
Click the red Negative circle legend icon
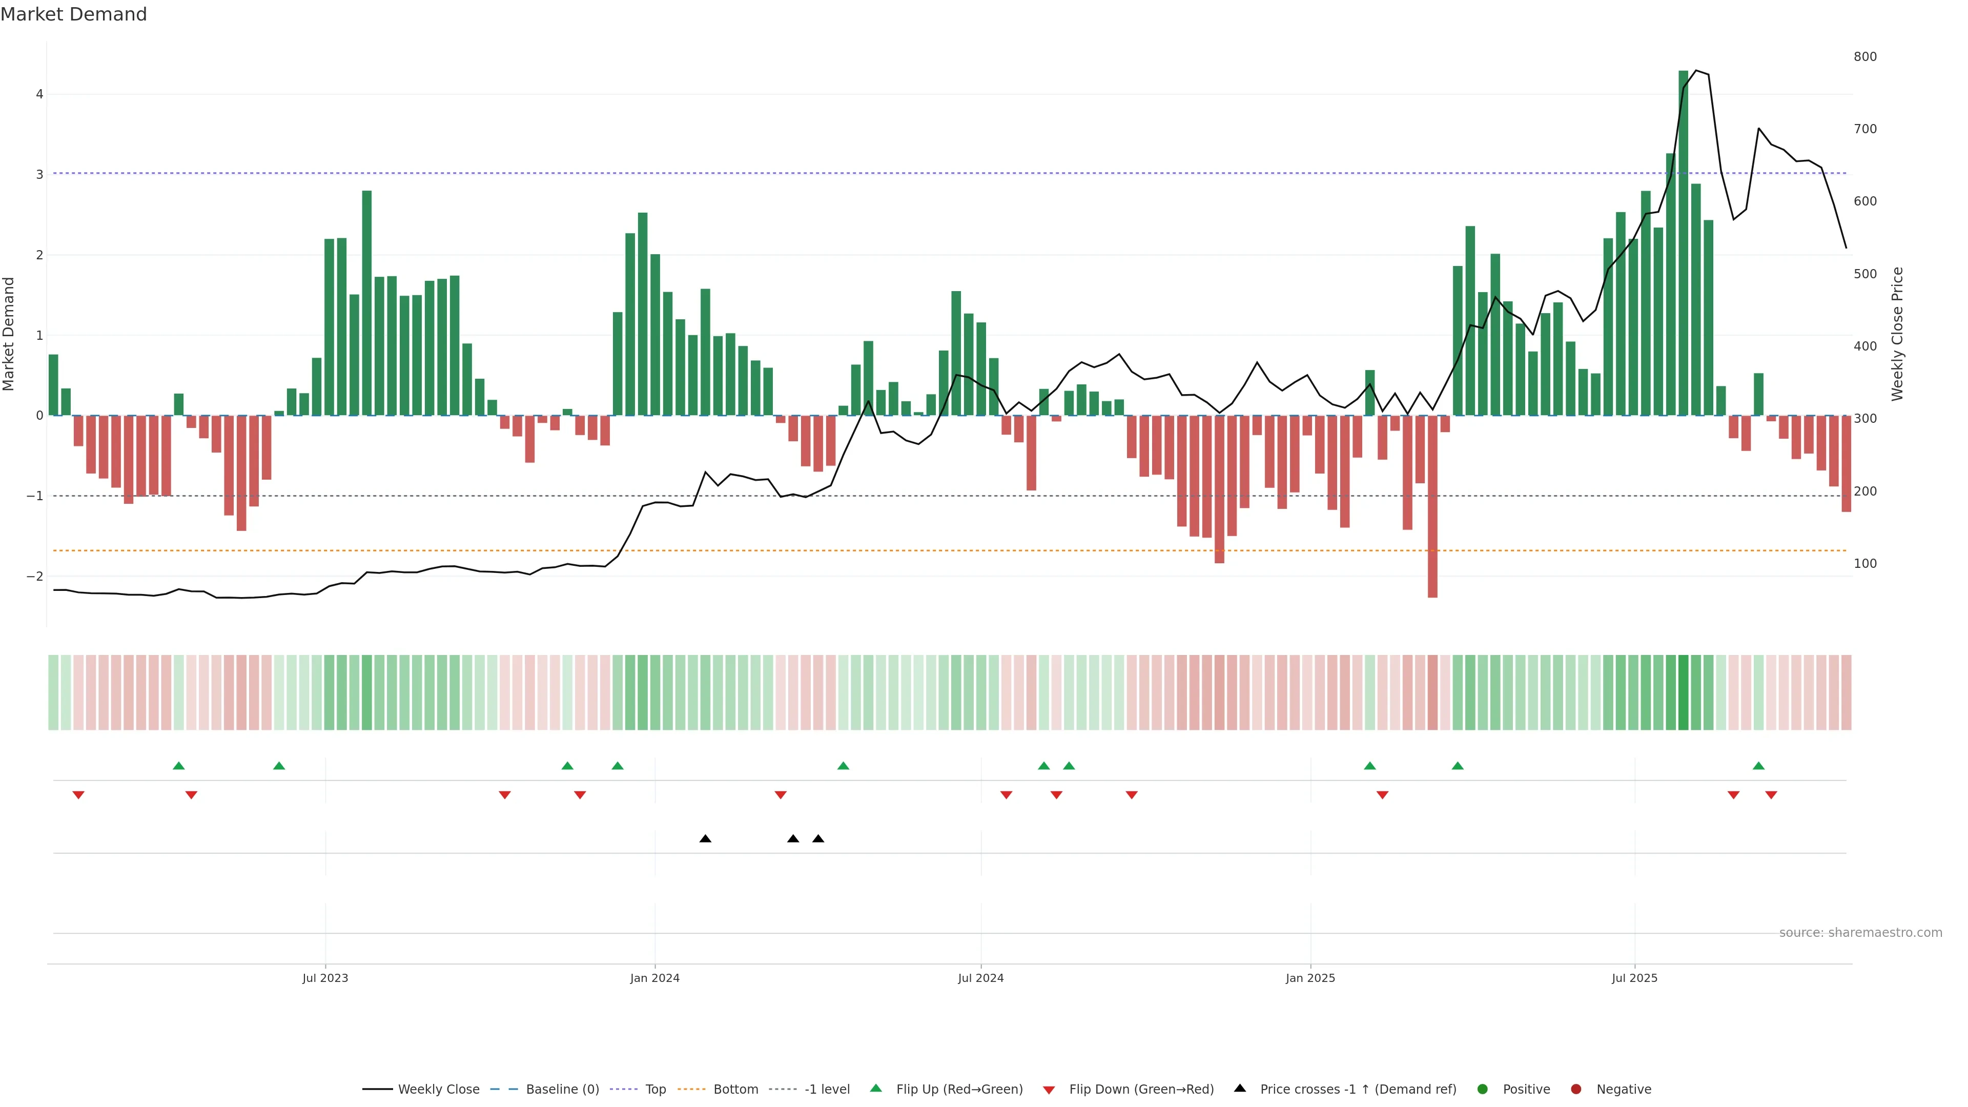pyautogui.click(x=1576, y=1089)
